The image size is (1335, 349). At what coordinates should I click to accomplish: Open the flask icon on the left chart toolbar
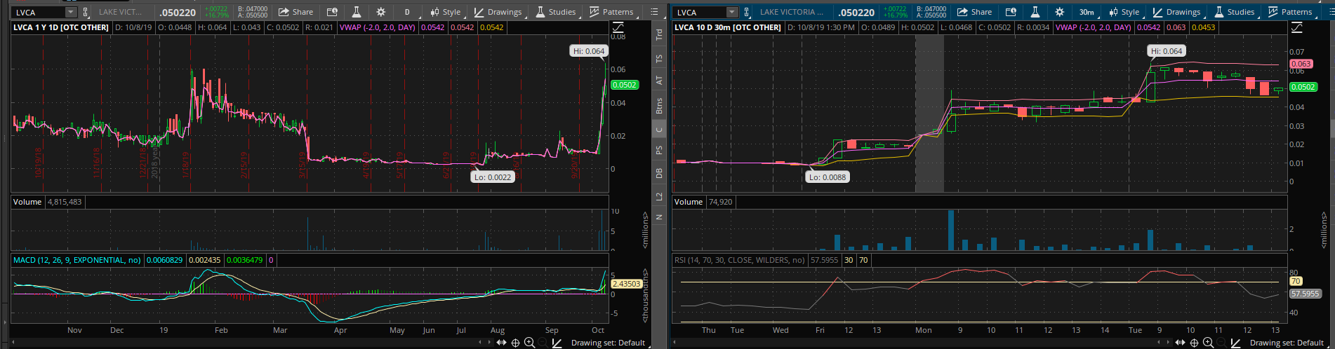(356, 13)
